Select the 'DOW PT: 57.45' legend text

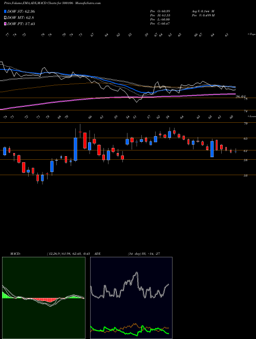click(x=21, y=24)
